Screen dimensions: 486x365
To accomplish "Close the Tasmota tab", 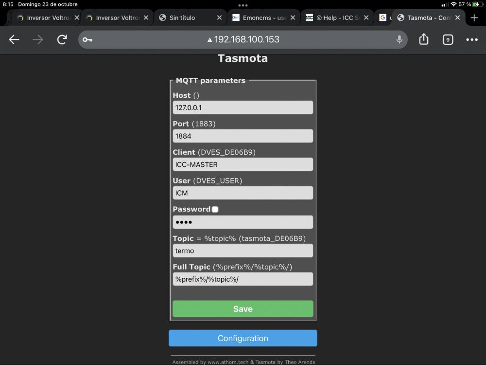I will click(x=457, y=18).
